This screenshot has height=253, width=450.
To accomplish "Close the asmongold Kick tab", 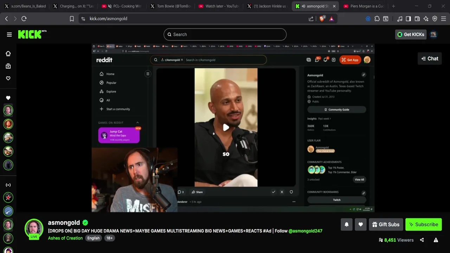I will pyautogui.click(x=334, y=6).
